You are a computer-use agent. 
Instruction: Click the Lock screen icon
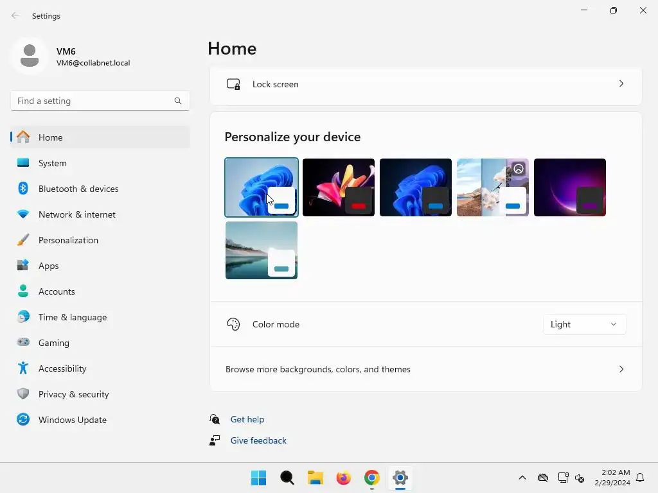pos(233,84)
